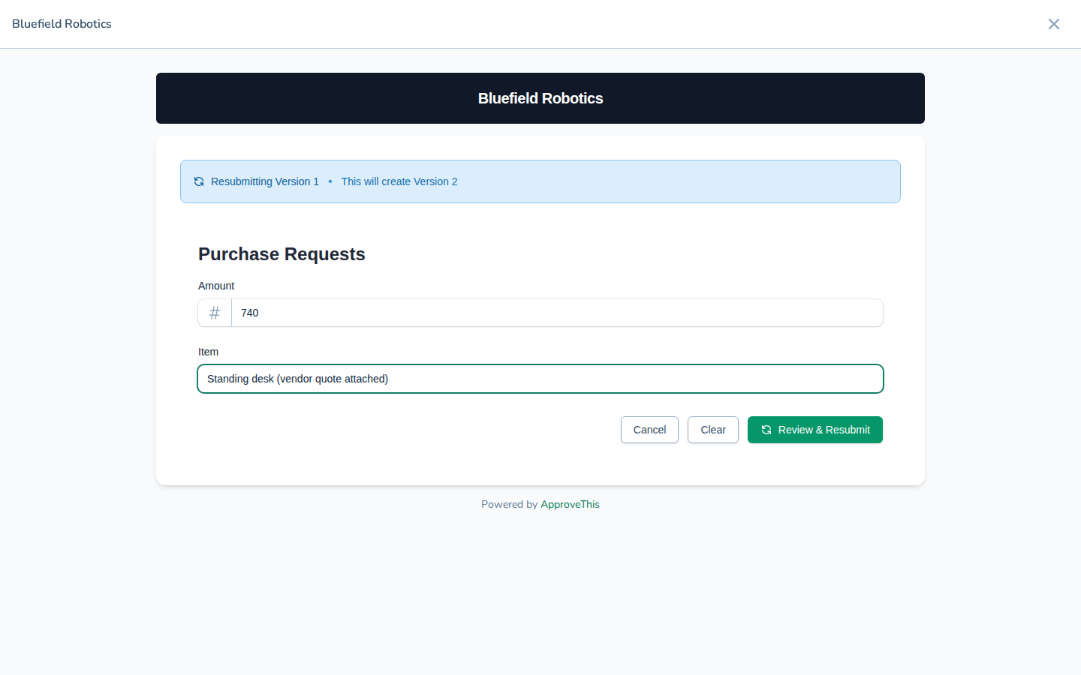Click the Item field label

[208, 352]
